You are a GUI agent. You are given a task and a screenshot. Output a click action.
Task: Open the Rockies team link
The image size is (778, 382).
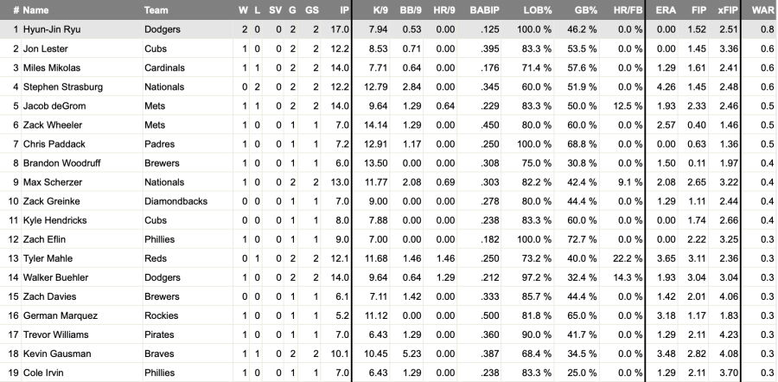click(160, 315)
